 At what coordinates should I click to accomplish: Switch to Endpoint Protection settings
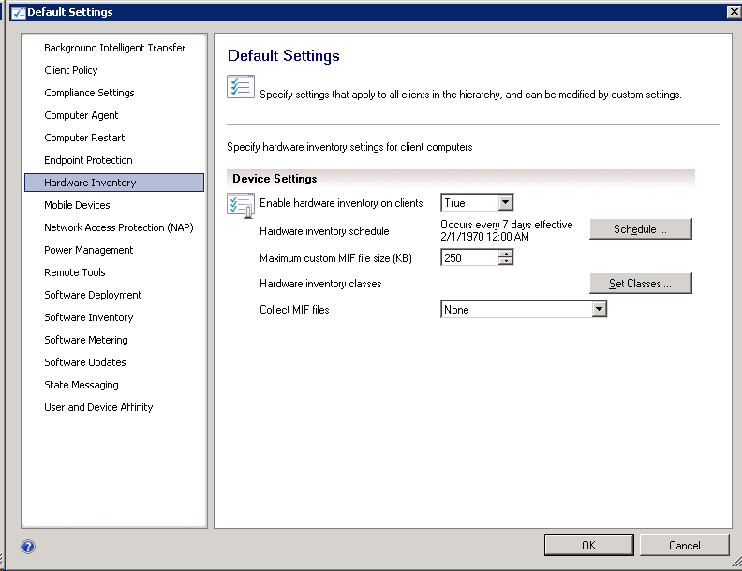[114, 160]
